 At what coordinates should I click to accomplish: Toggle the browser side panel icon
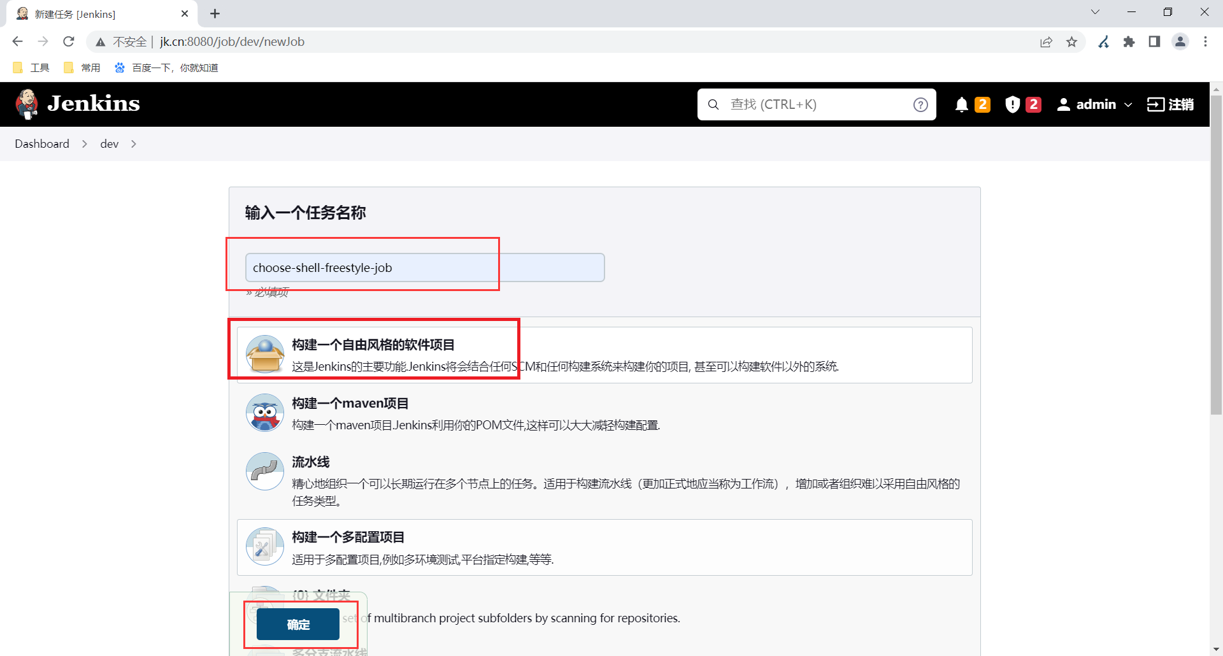click(1154, 42)
